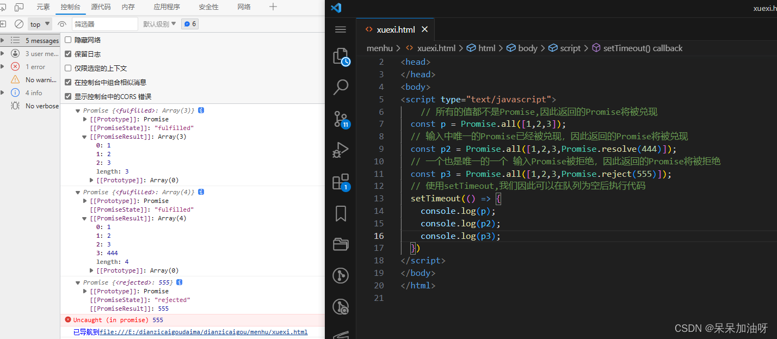Uncheck 在控制台中组合相似消息 checkbox

point(68,82)
